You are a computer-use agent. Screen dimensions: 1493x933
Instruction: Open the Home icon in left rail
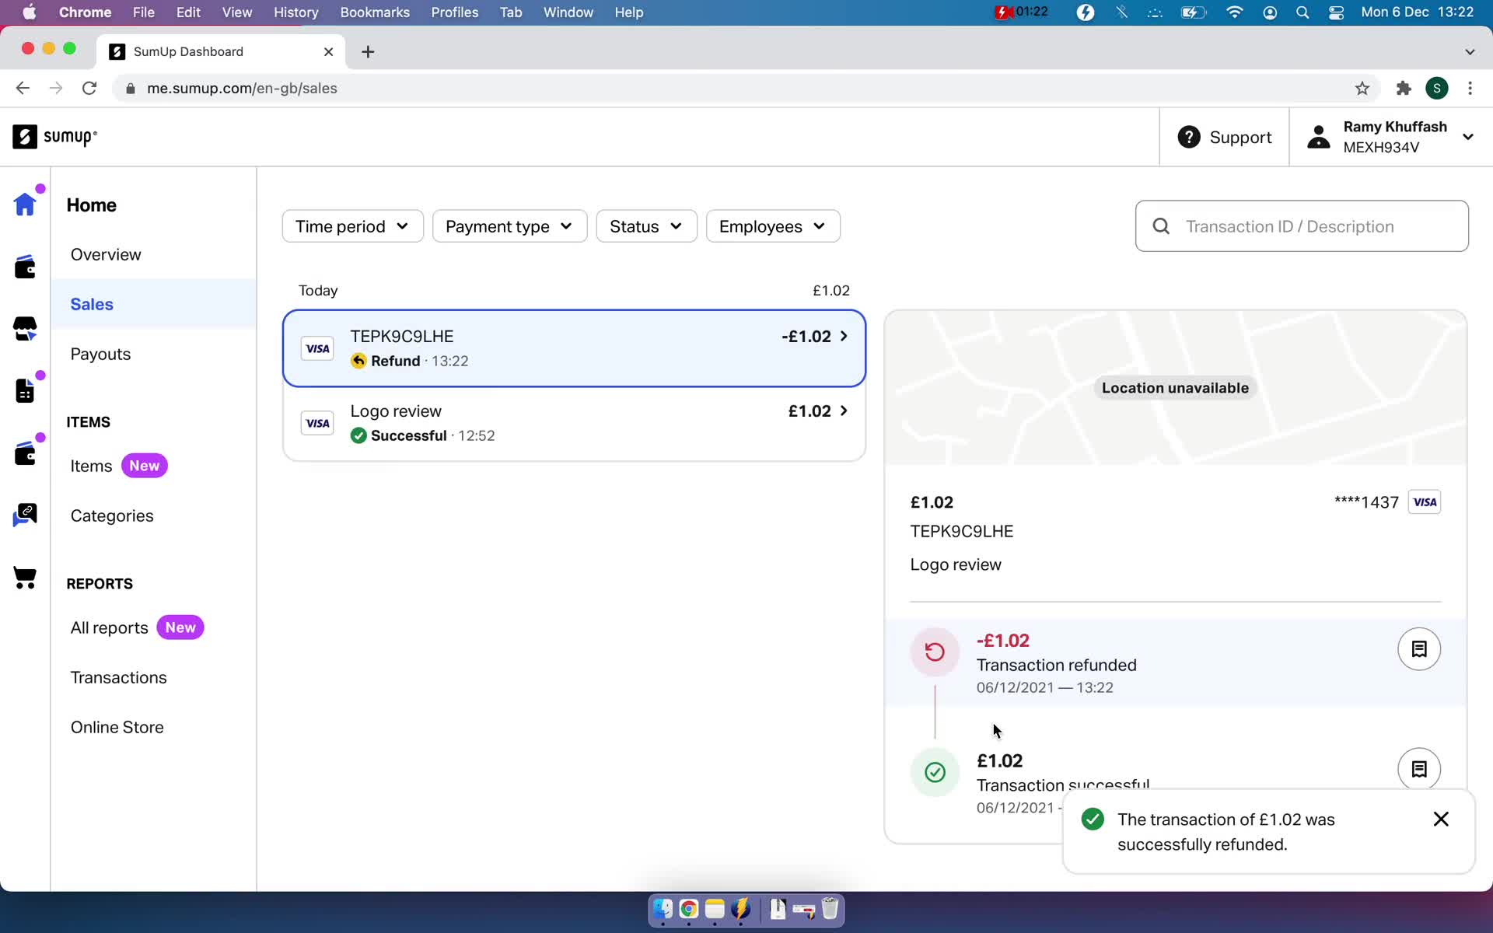point(25,204)
